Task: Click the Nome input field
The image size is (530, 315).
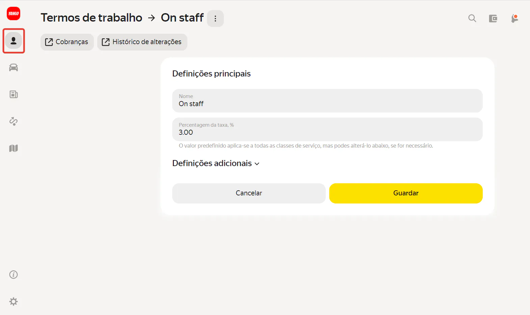Action: (327, 101)
